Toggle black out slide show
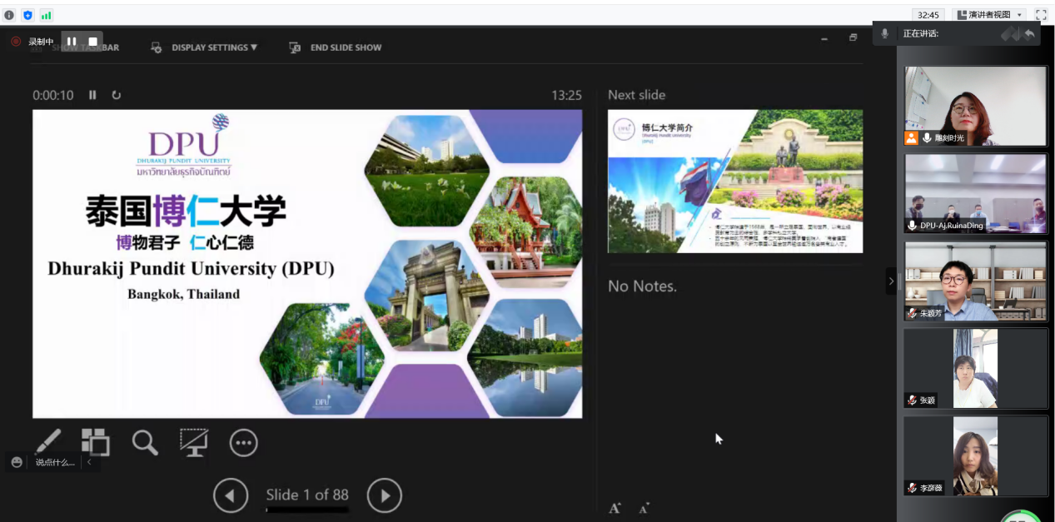 (194, 442)
